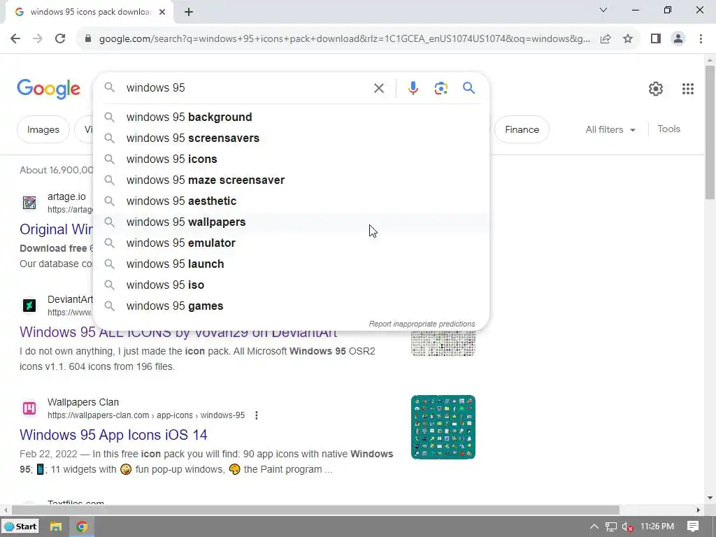716x537 pixels.
Task: Select windows 95 wallpapers suggestion
Action: click(291, 222)
